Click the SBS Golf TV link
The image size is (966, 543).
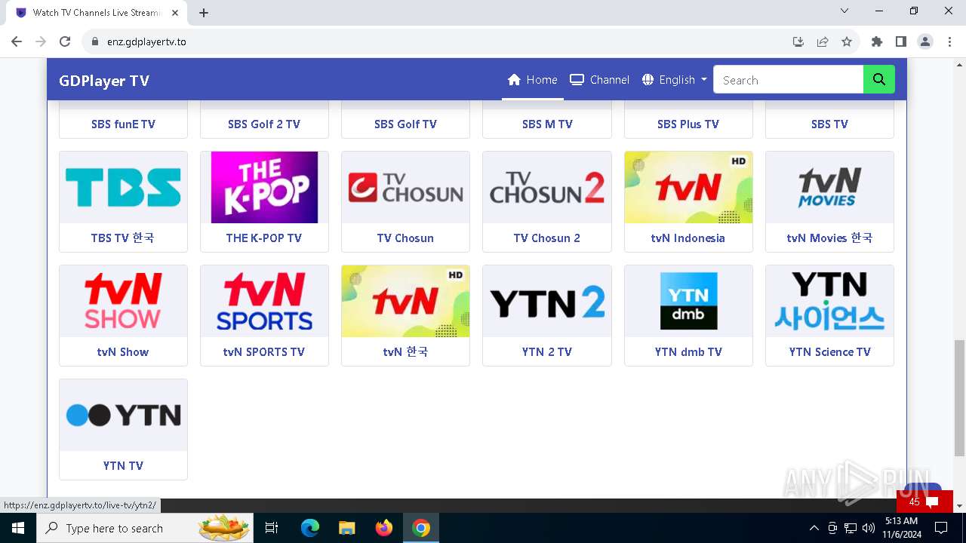405,124
